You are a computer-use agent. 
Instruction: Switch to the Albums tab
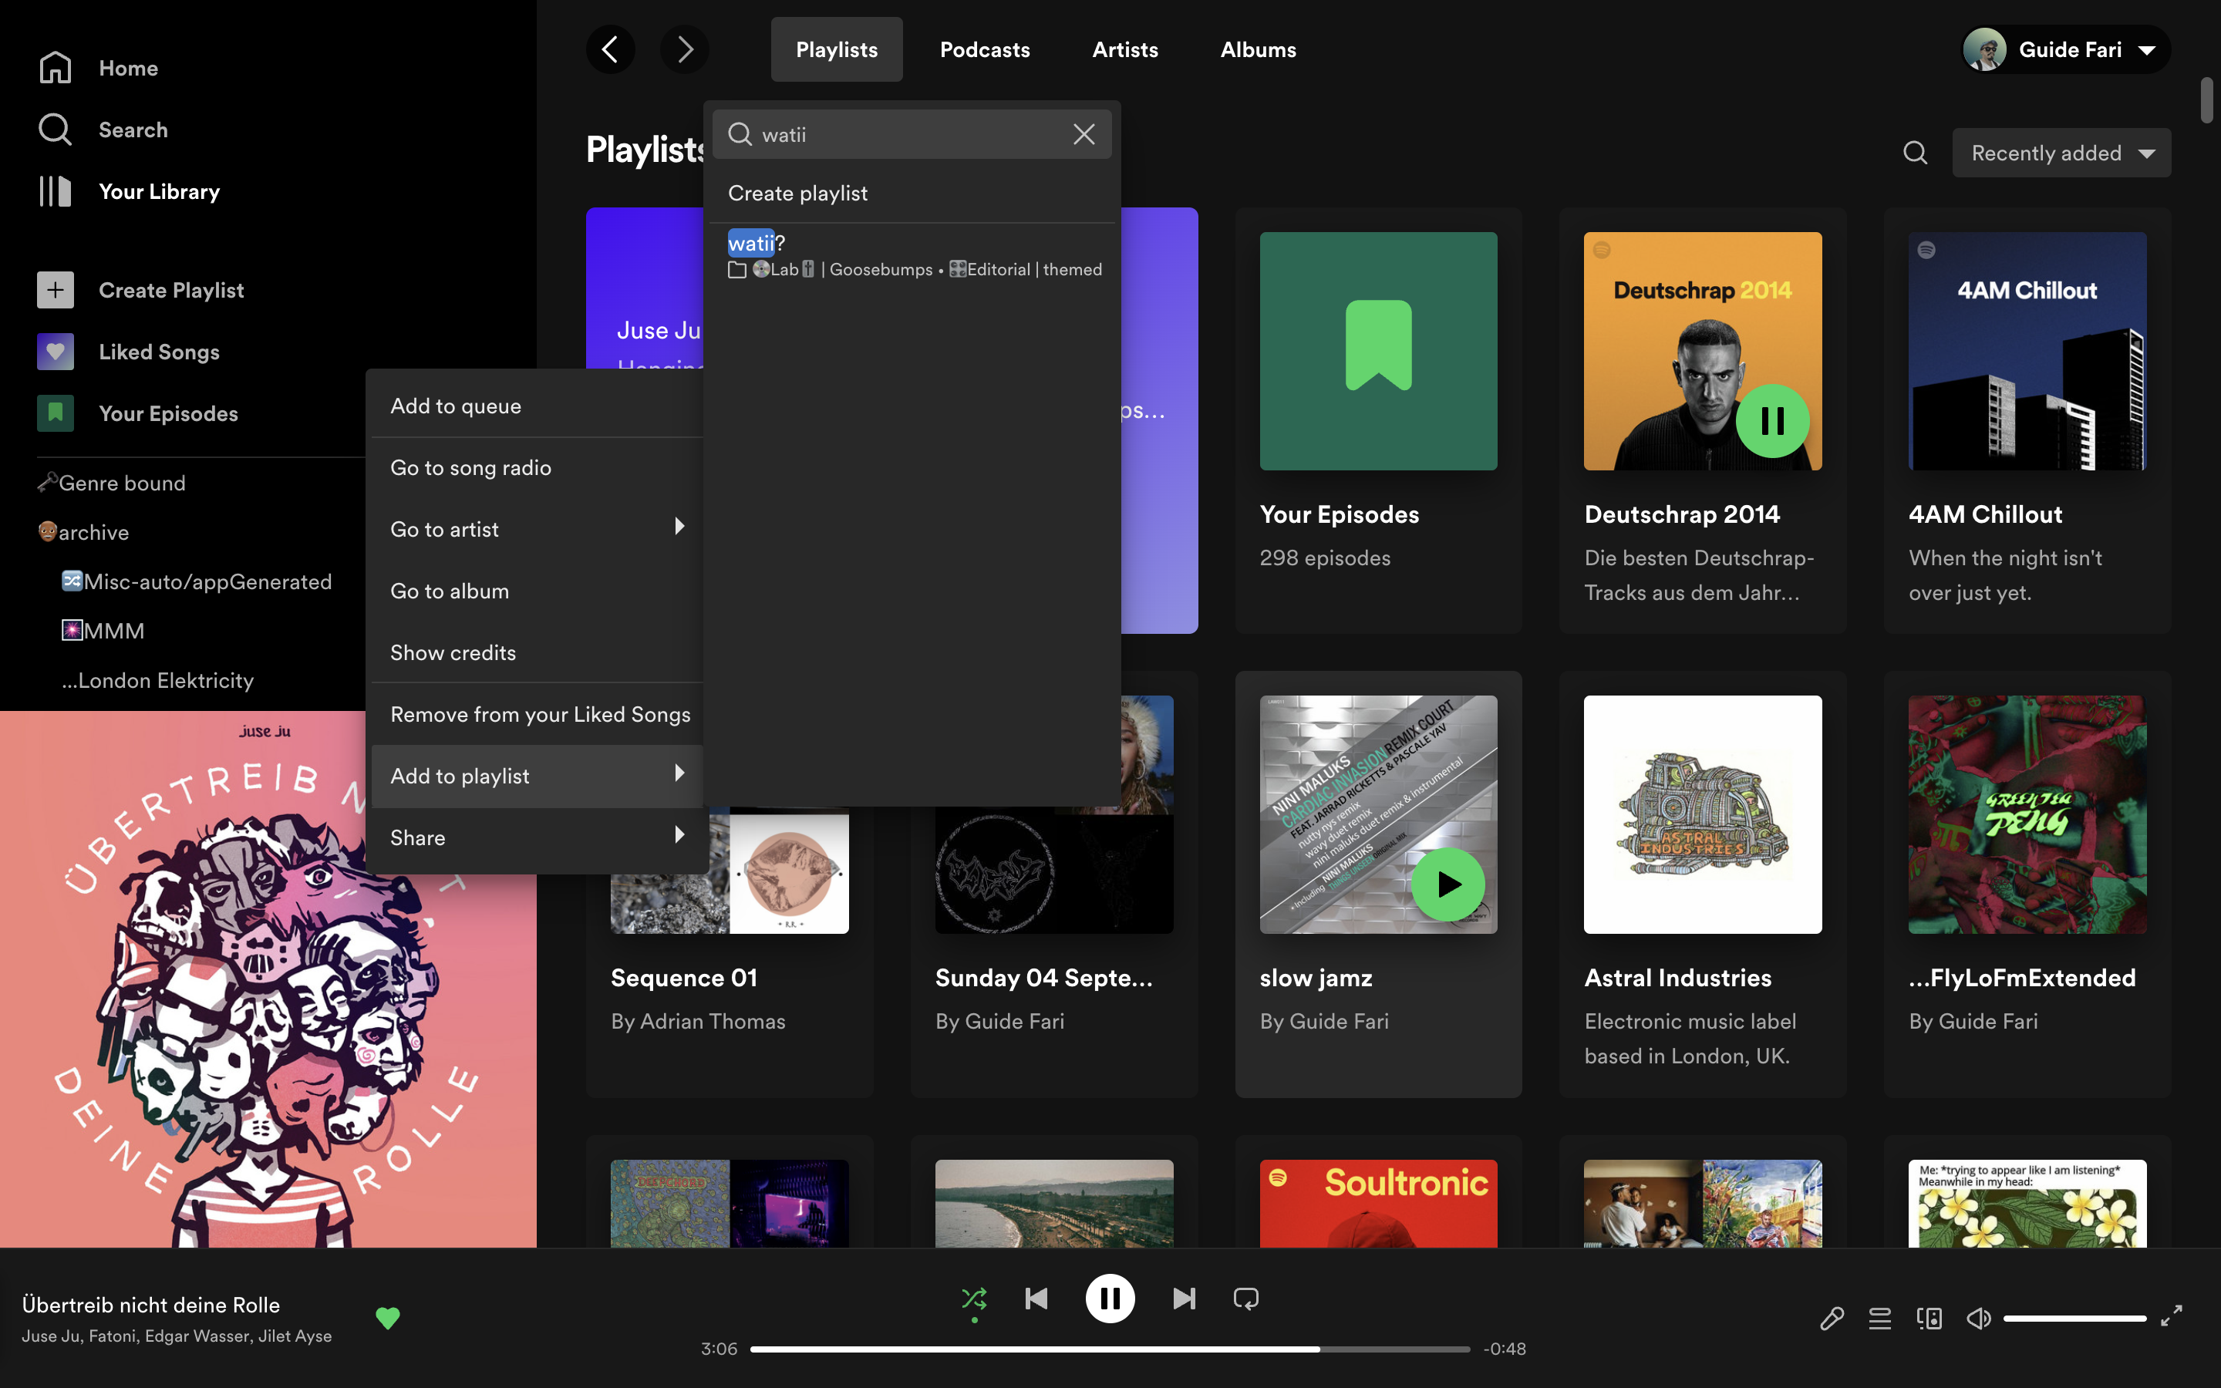(x=1259, y=49)
